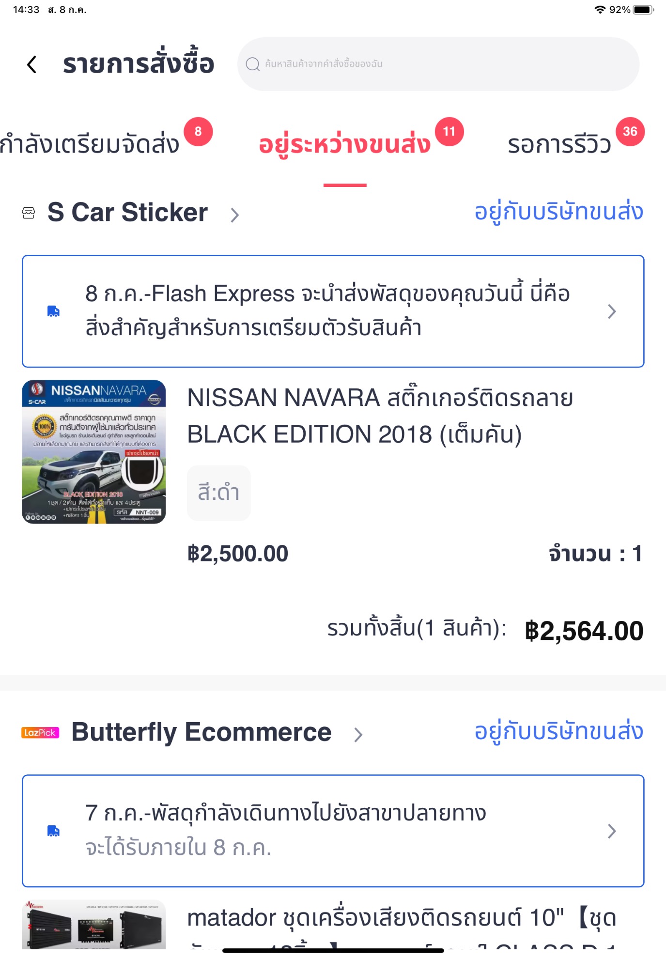Open 7 ก.ค. shipment tracking chevron
The height and width of the screenshot is (959, 666).
[x=612, y=831]
